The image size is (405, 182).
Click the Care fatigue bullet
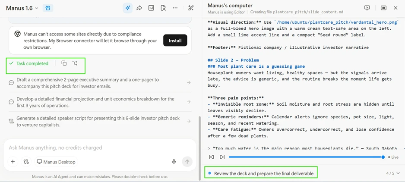301,132
